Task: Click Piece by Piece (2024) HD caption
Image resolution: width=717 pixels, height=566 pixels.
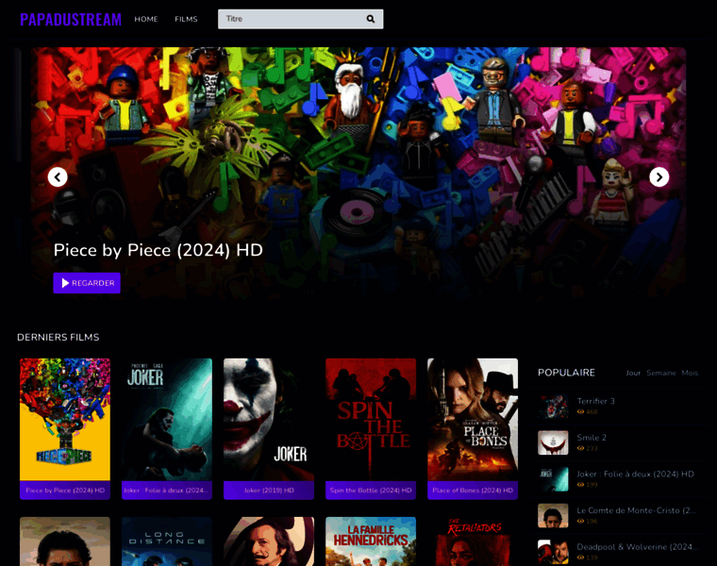Action: (x=65, y=491)
